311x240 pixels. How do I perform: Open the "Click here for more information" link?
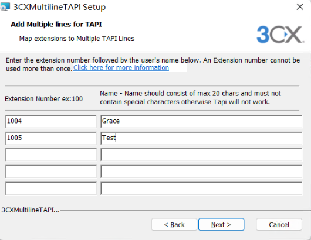(x=121, y=68)
